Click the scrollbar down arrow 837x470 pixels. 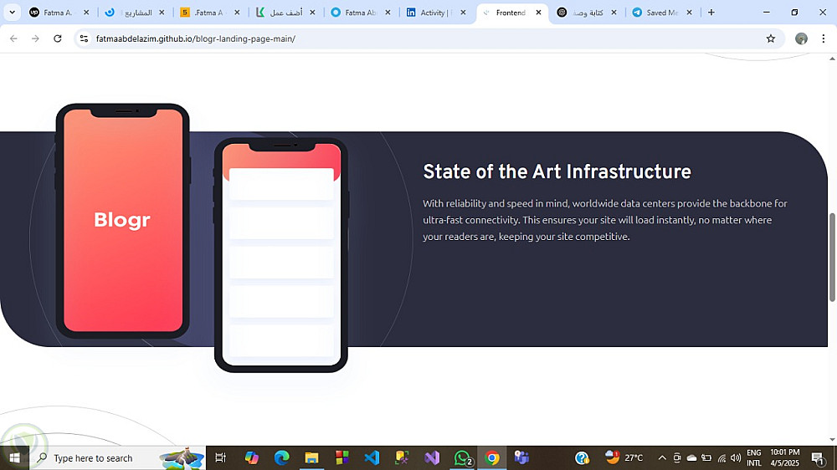point(832,440)
